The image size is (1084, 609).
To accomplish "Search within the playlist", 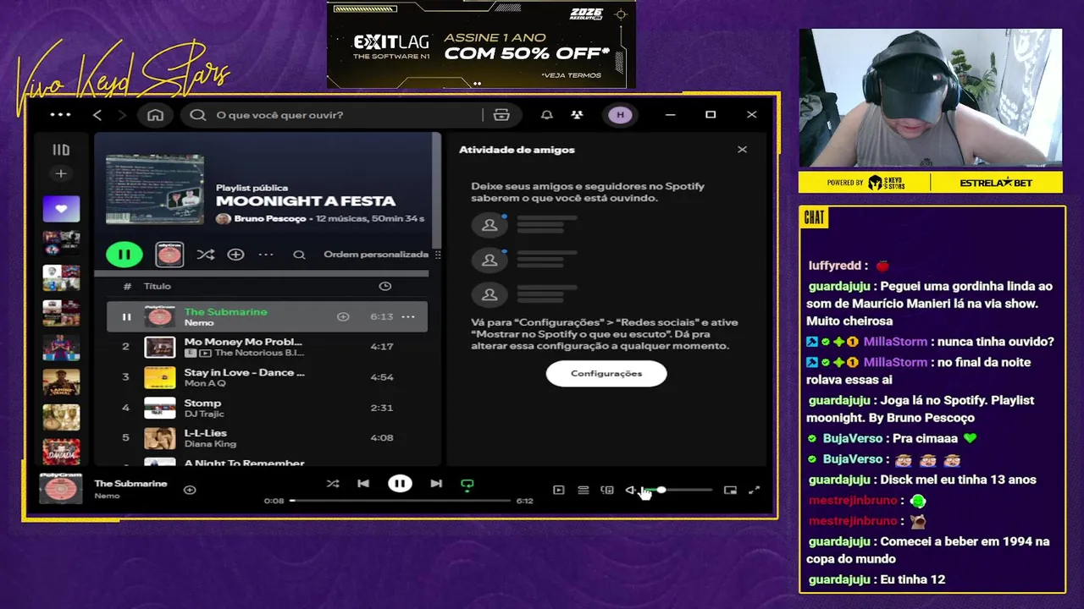I will [299, 255].
